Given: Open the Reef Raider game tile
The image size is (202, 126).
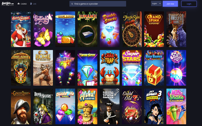Looking at the screenshot, I should click(154, 68).
